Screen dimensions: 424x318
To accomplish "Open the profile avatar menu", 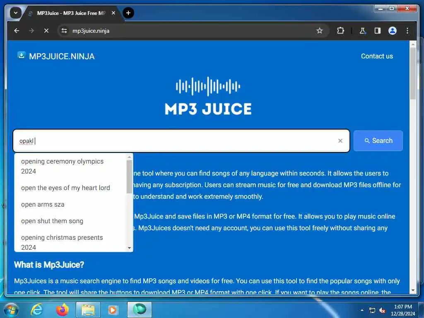I will [x=393, y=31].
